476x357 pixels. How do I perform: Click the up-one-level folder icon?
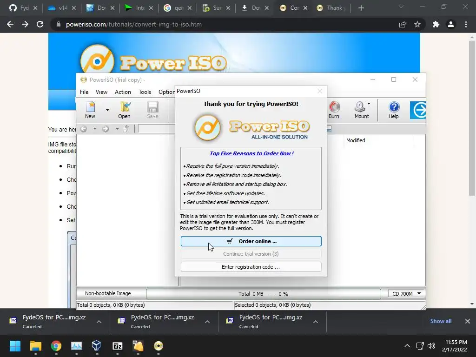126,129
